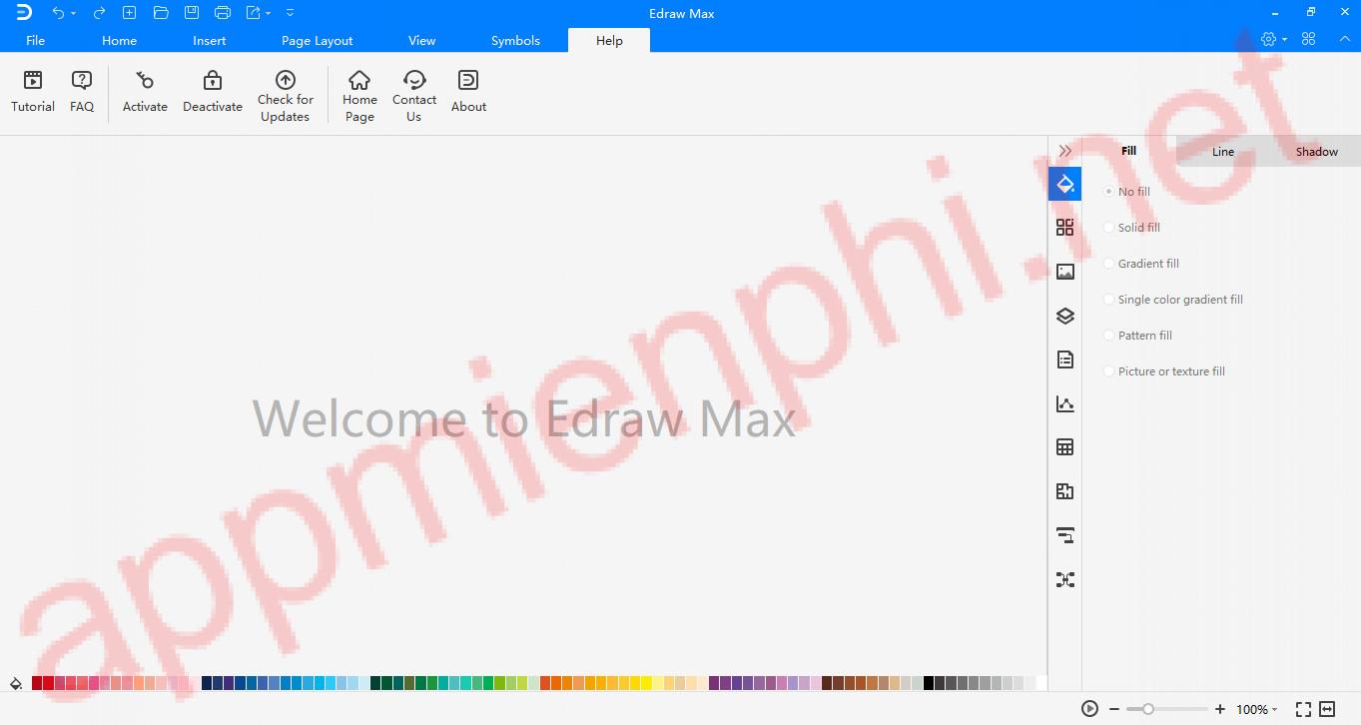Select the Pattern fill radio option
This screenshot has width=1361, height=725.
pyautogui.click(x=1108, y=335)
